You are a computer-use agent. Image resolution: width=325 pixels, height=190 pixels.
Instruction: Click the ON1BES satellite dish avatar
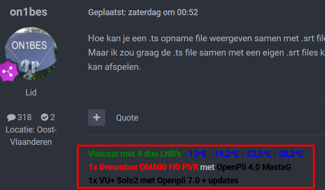click(x=31, y=54)
